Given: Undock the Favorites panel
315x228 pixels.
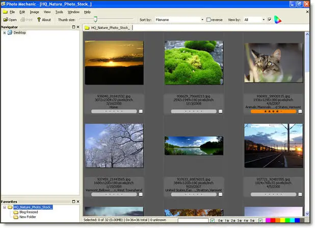Looking at the screenshot, I should click(x=74, y=201).
